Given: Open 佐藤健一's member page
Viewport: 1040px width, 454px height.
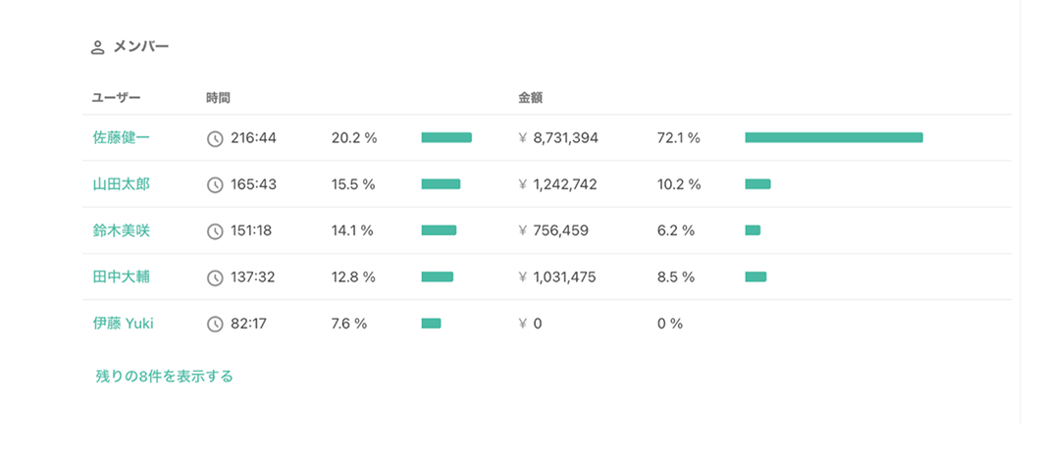Looking at the screenshot, I should tap(122, 137).
